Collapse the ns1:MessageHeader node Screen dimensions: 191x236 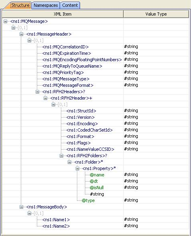pyautogui.click(x=21, y=34)
